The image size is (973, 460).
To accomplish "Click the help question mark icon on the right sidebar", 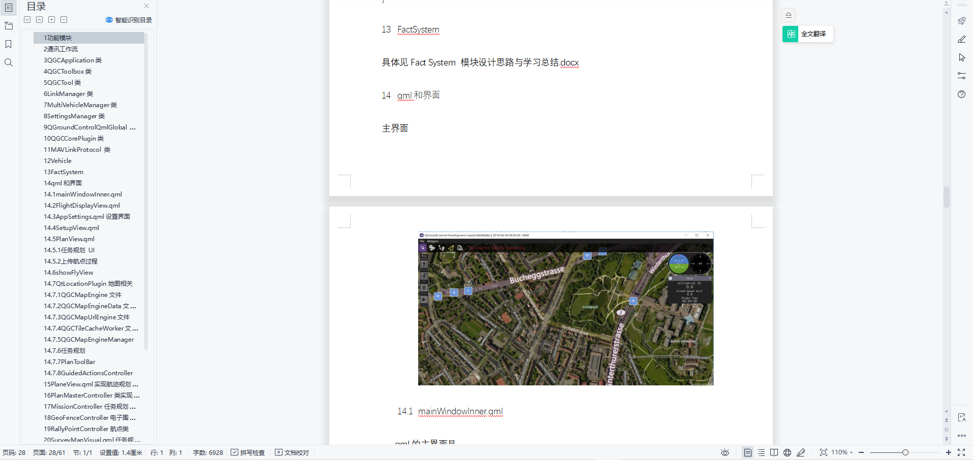I will (962, 94).
